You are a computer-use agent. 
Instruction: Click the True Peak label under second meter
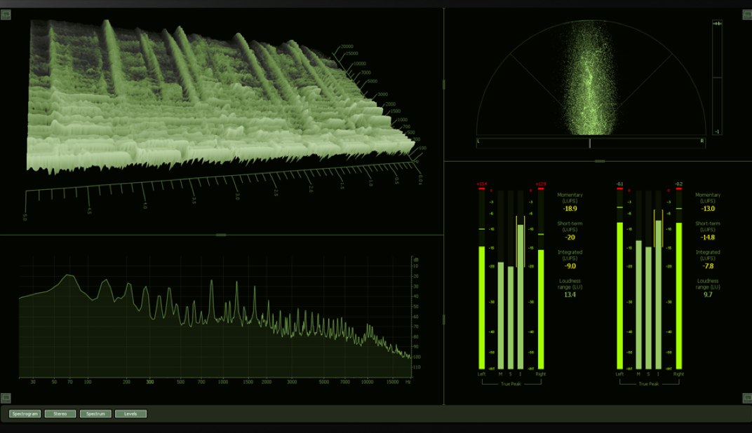click(648, 384)
